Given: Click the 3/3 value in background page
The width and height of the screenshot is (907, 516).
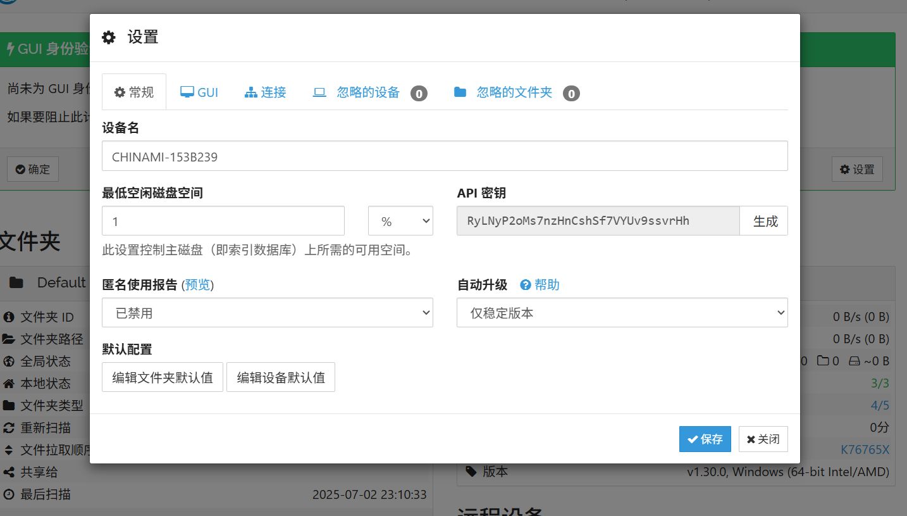Looking at the screenshot, I should point(880,383).
